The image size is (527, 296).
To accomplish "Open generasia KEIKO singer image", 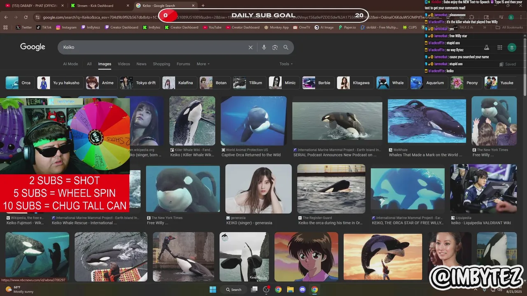I will [259, 189].
